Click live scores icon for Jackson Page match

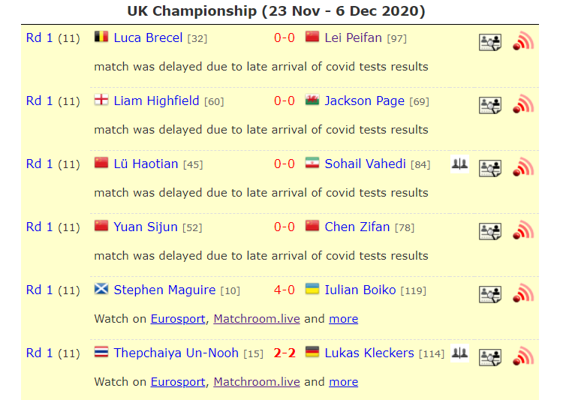[523, 104]
